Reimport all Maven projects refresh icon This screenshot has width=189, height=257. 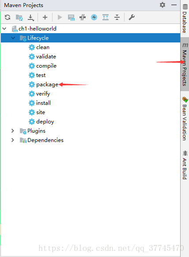click(8, 17)
